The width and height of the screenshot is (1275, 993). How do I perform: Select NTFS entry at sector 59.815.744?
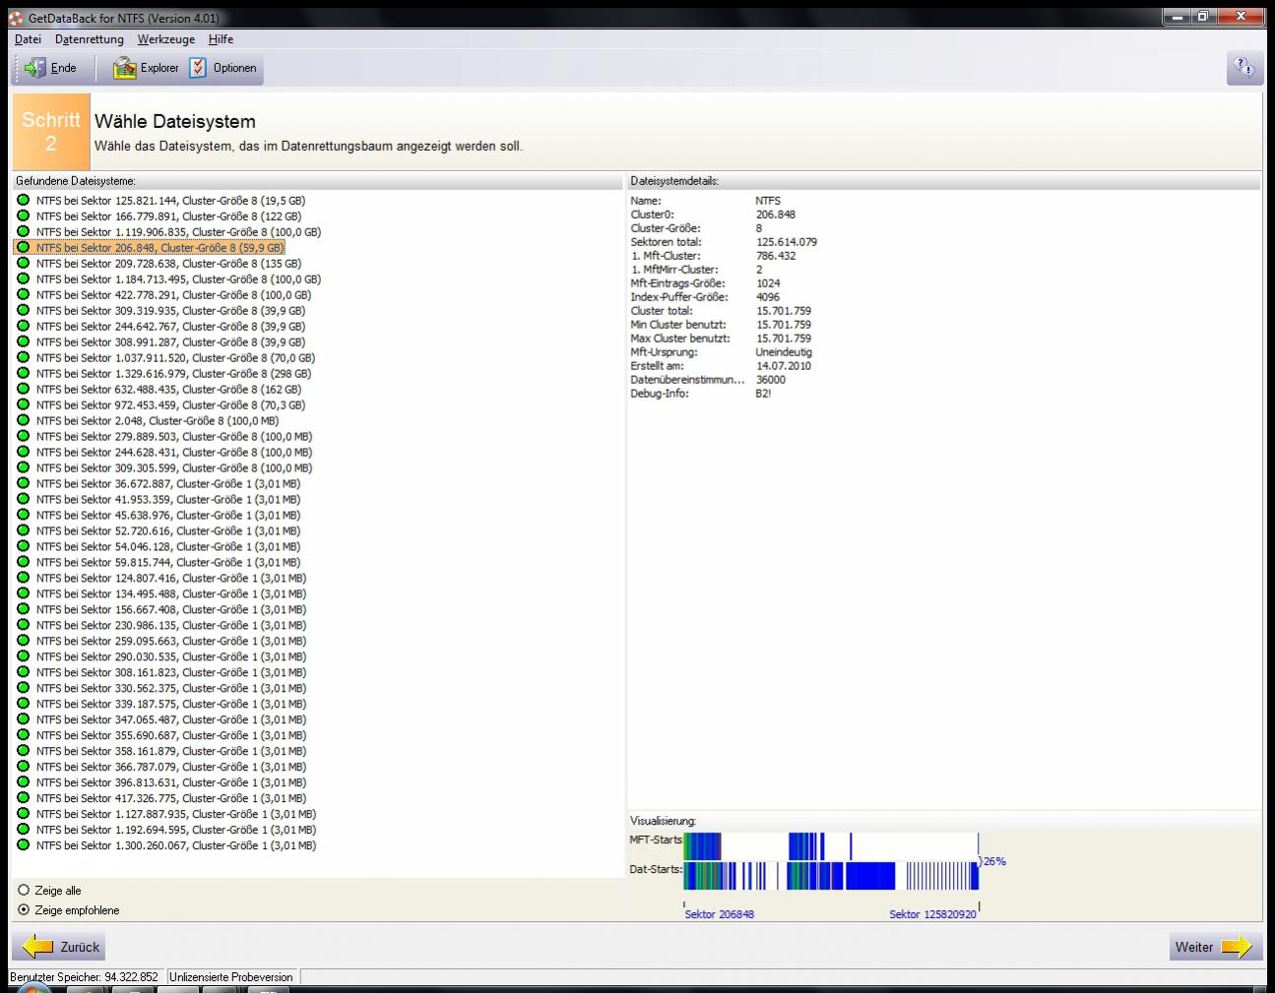click(168, 562)
